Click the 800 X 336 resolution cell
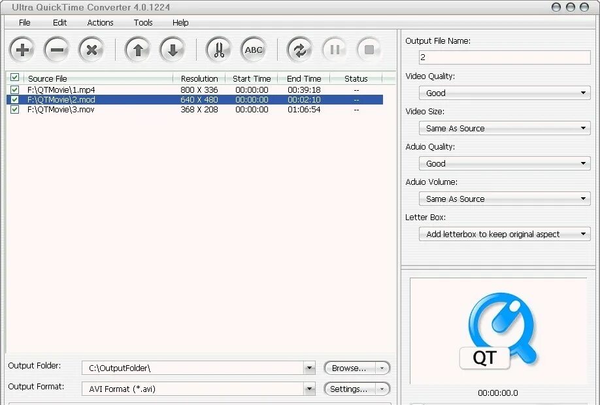The width and height of the screenshot is (600, 405). point(199,90)
